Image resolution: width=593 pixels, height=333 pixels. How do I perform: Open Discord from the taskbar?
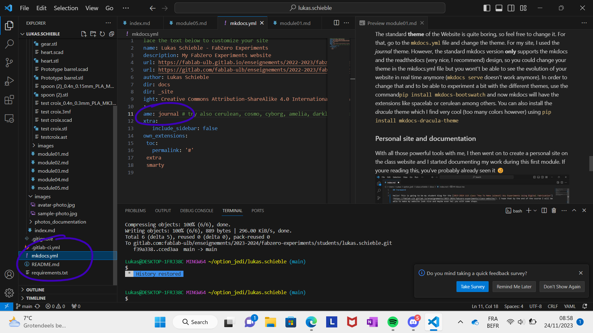[x=413, y=322]
